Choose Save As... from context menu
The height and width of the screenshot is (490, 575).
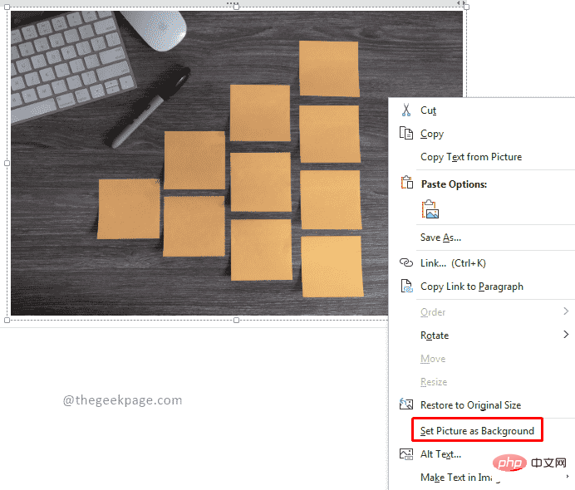(440, 238)
